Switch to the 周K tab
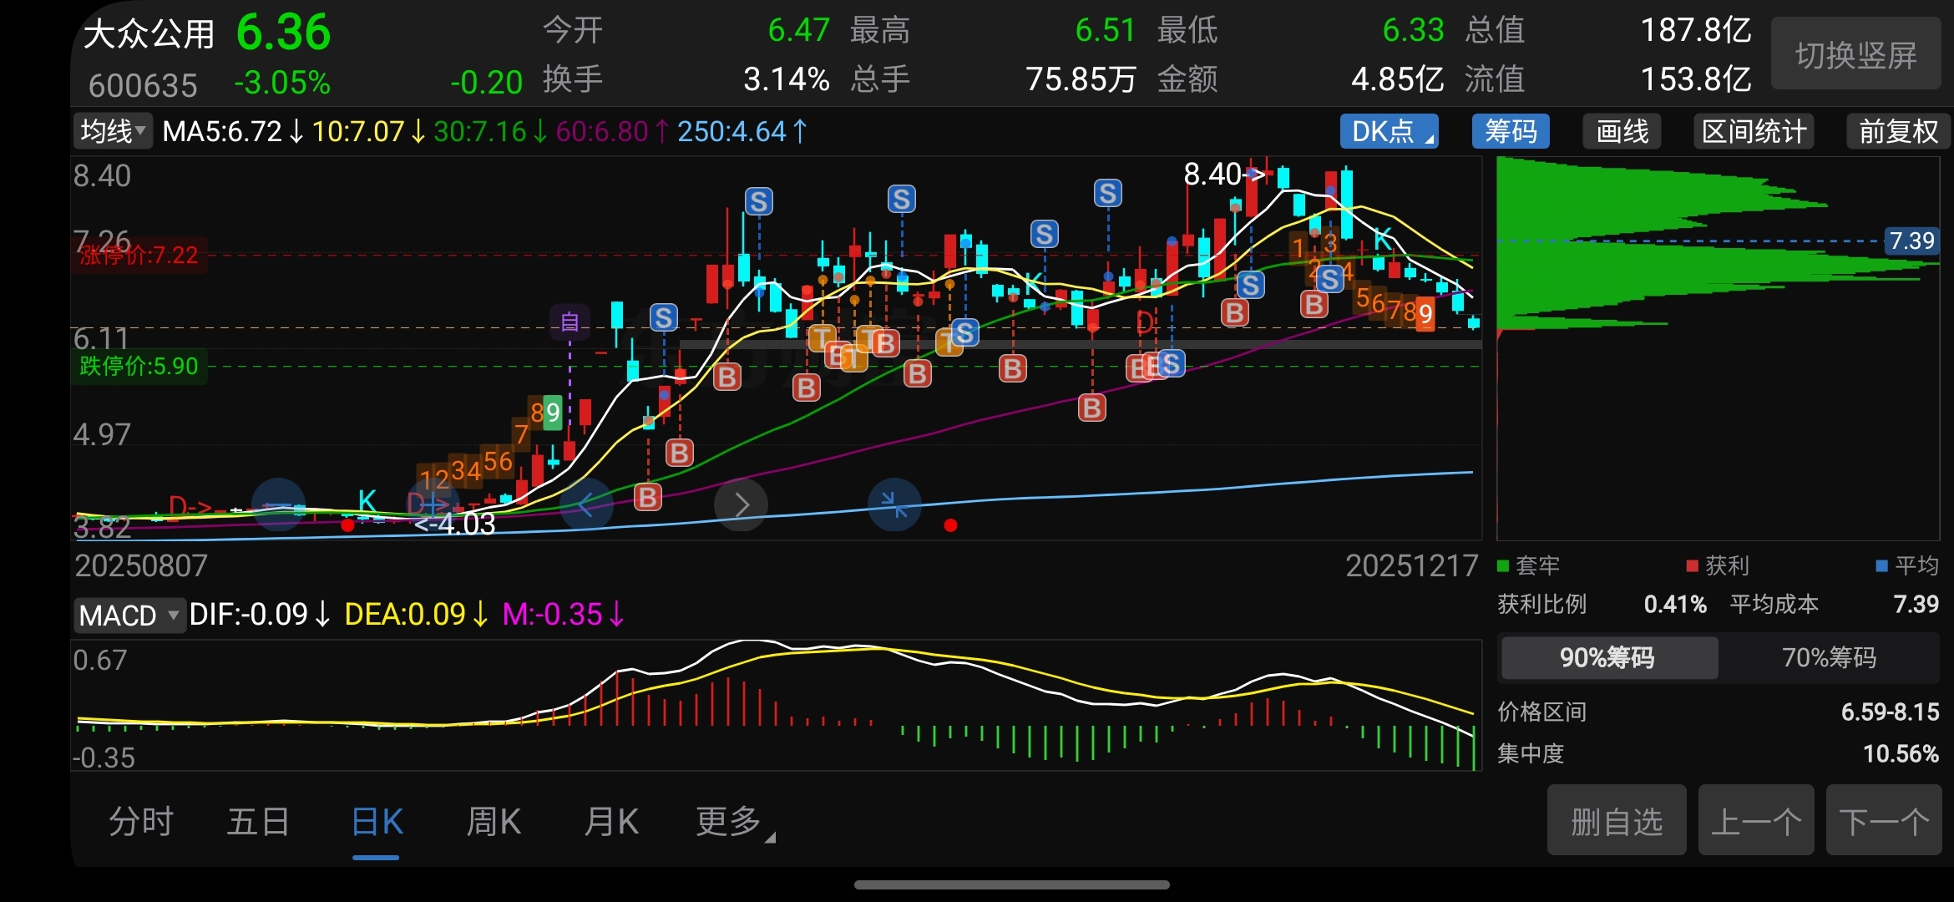Screen dimensions: 1954x902 (494, 822)
